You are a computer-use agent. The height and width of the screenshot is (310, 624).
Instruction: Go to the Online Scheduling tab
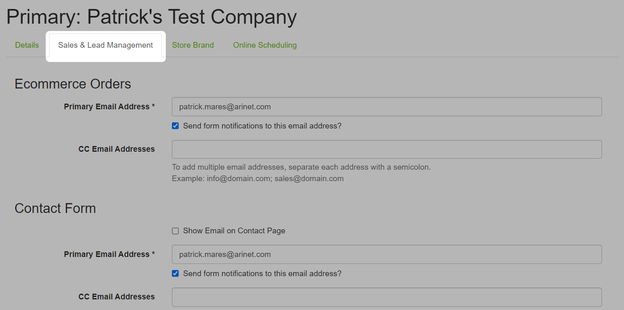[x=265, y=45]
